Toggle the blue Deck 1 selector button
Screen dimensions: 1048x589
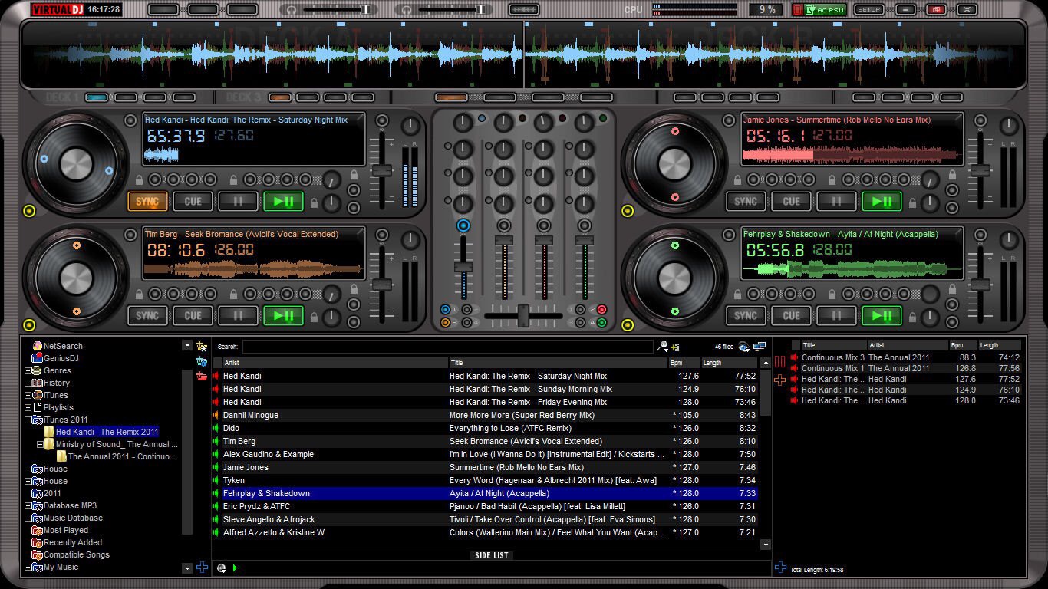click(x=97, y=97)
